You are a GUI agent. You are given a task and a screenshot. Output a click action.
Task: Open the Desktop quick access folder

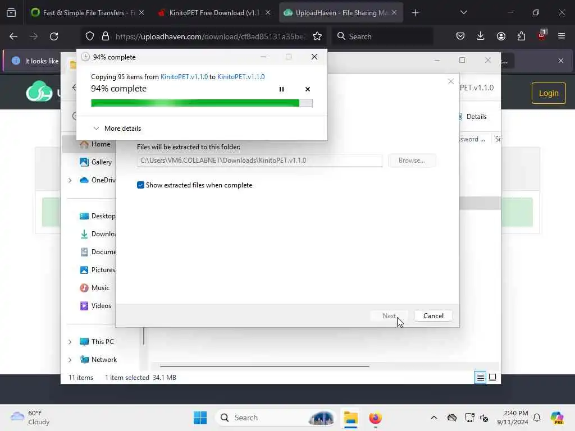click(98, 216)
